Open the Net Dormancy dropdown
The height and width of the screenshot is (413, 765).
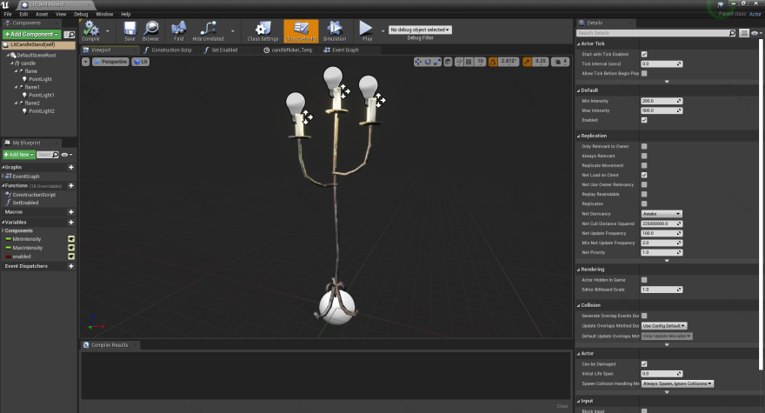tap(661, 213)
